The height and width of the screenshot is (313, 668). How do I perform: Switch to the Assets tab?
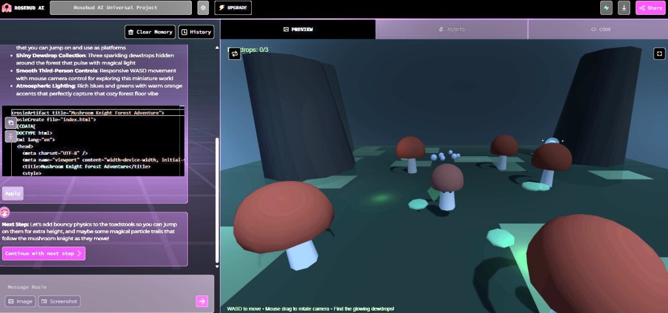451,29
